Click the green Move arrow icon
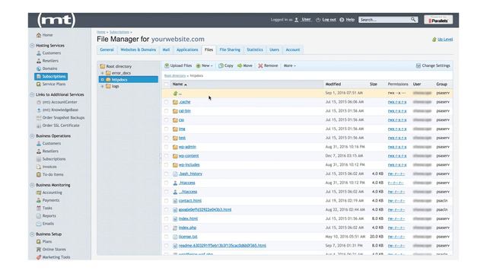 (240, 65)
